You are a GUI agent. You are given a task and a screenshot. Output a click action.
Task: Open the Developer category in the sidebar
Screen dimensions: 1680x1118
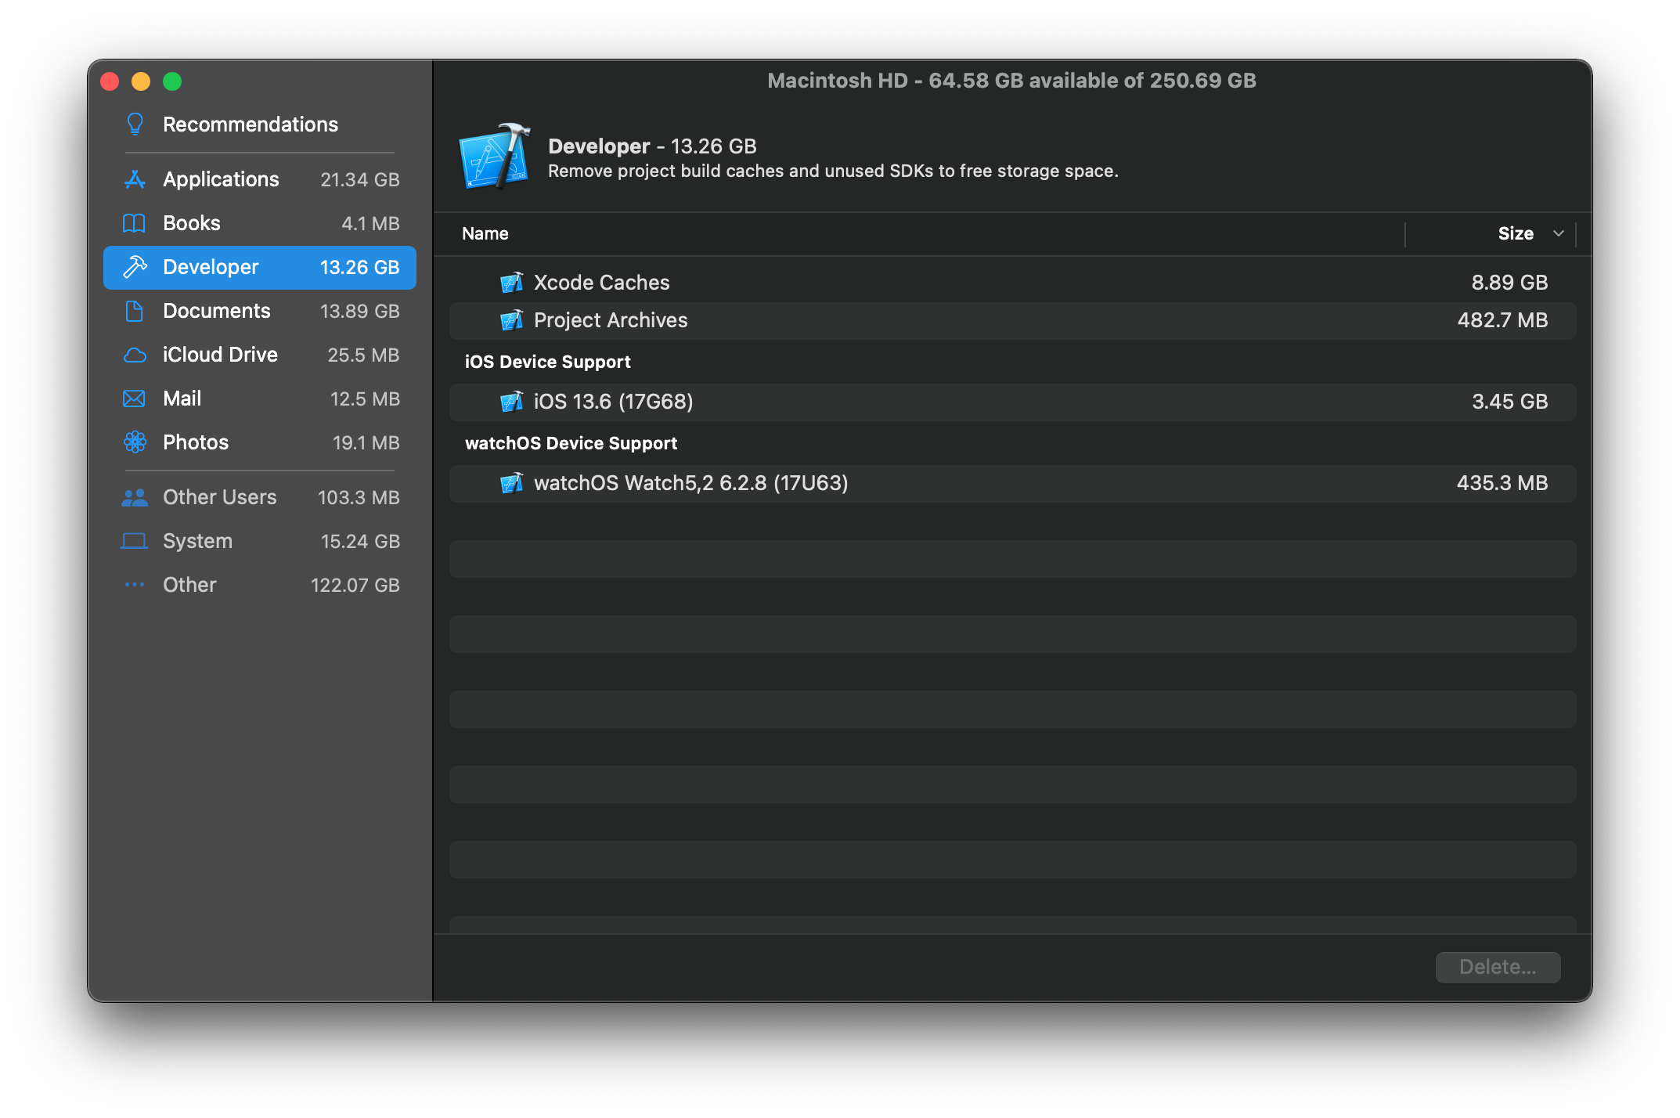point(260,267)
